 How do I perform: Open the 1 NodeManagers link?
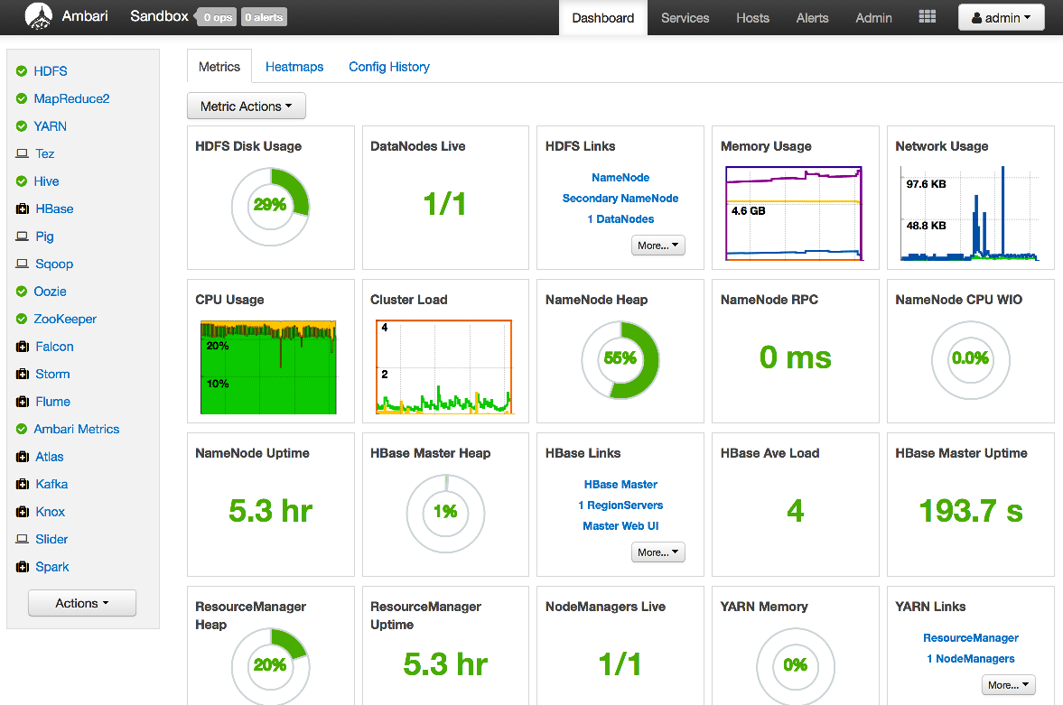click(971, 659)
